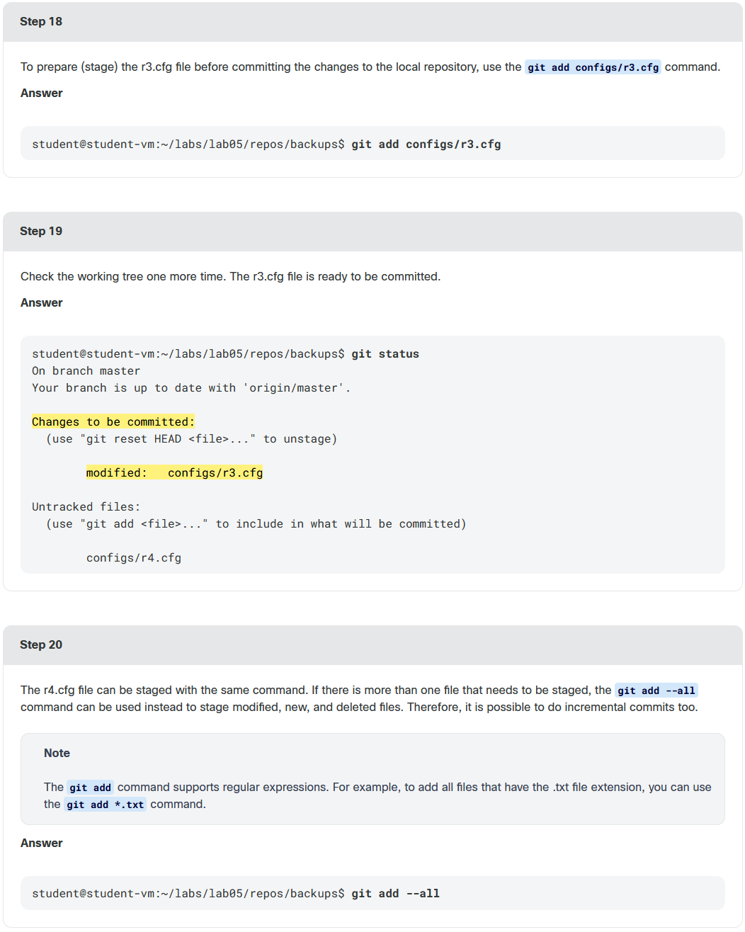Viewport: 745px width, 932px height.
Task: Click highlighted 'modified: configs/r3.cfg' line
Action: [x=174, y=473]
